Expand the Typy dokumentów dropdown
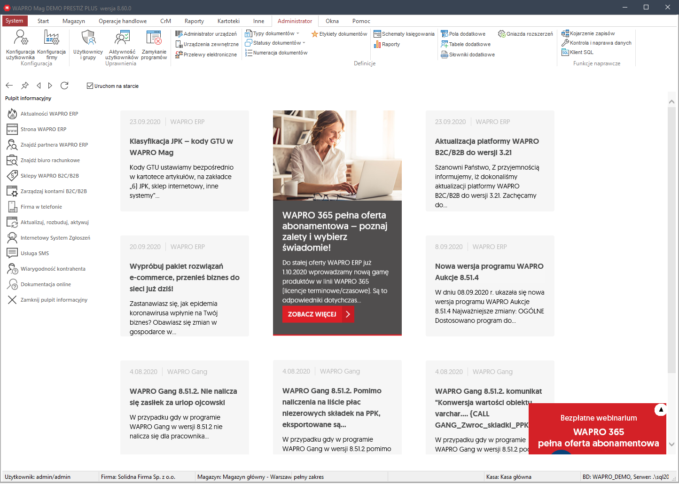The width and height of the screenshot is (679, 484). [x=298, y=33]
